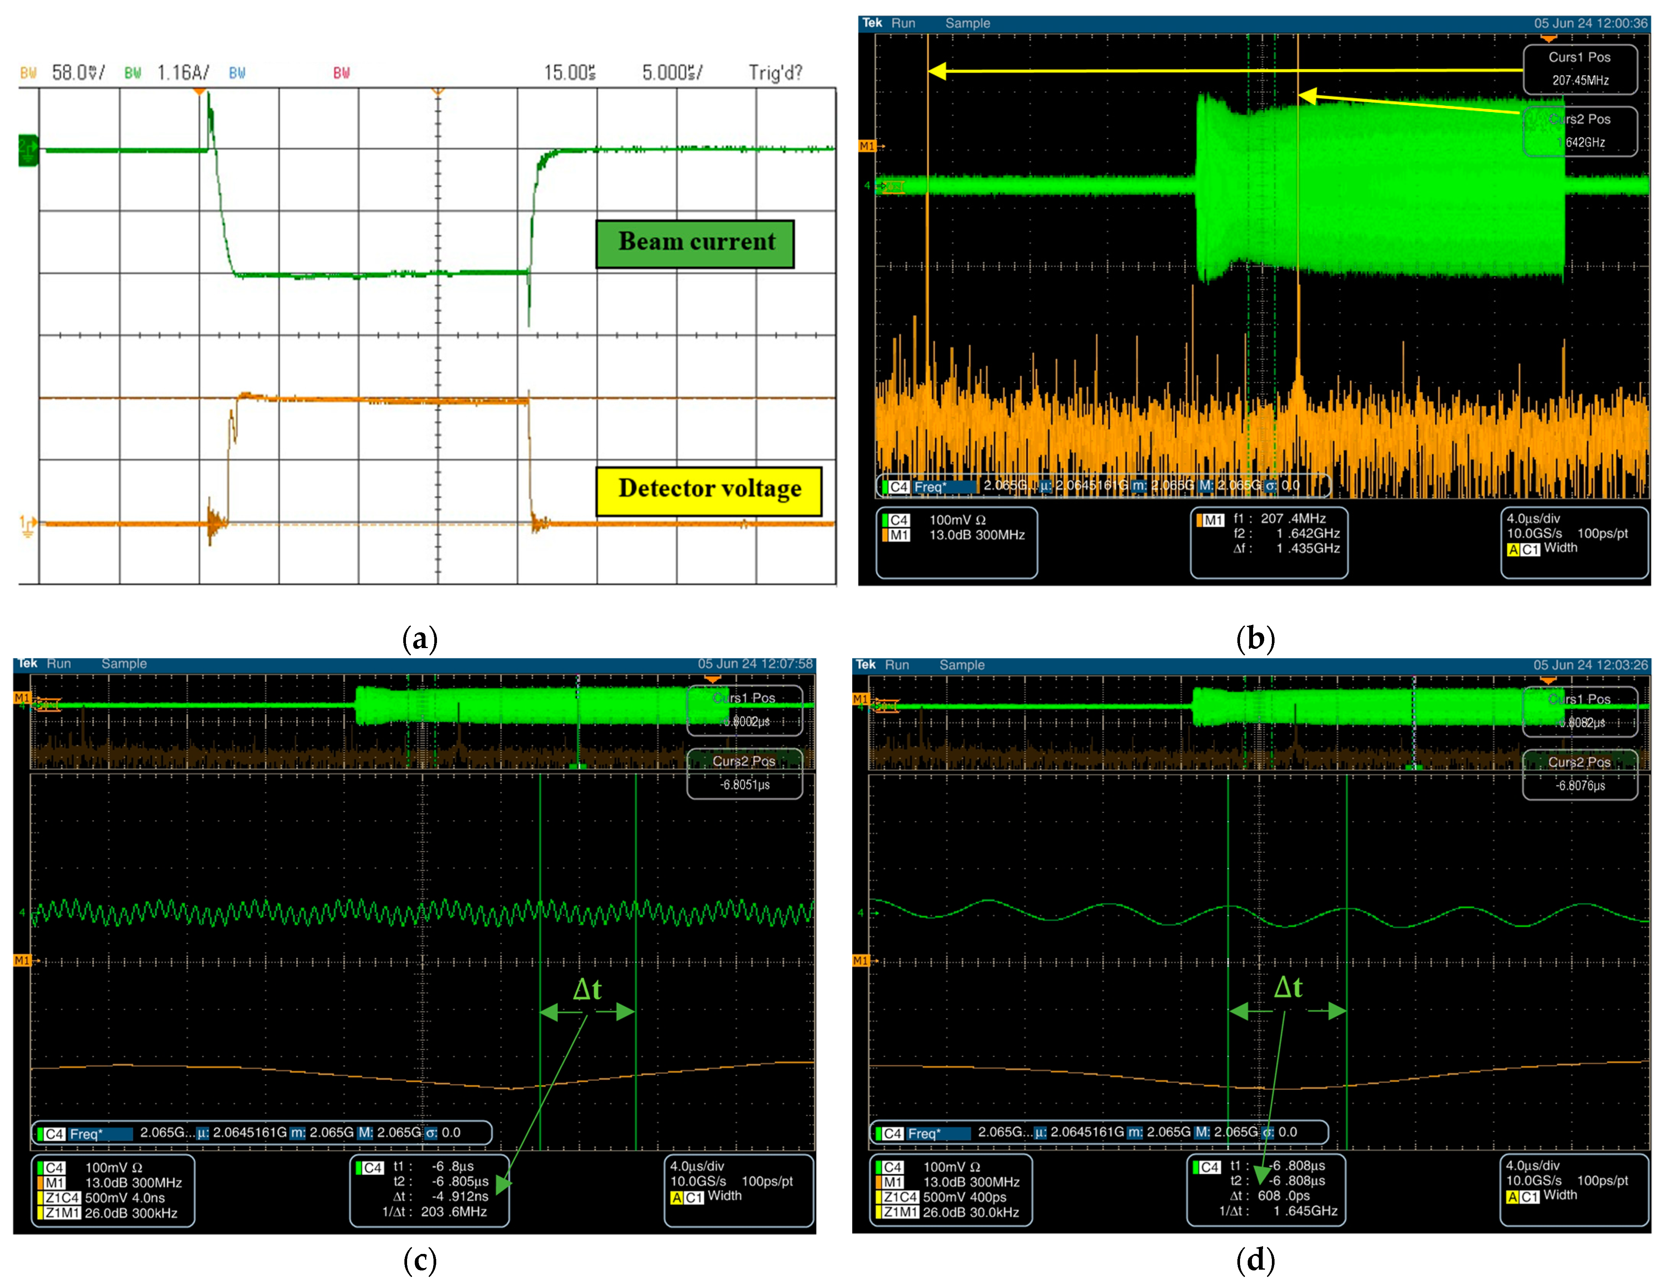This screenshot has height=1285, width=1664.
Task: Click the green C4 badge in panel (b) readout
Action: click(899, 520)
